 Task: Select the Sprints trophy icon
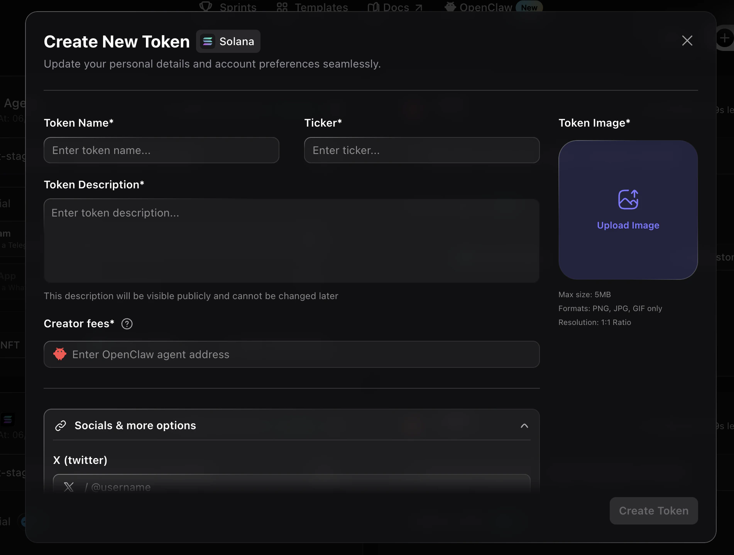[206, 7]
